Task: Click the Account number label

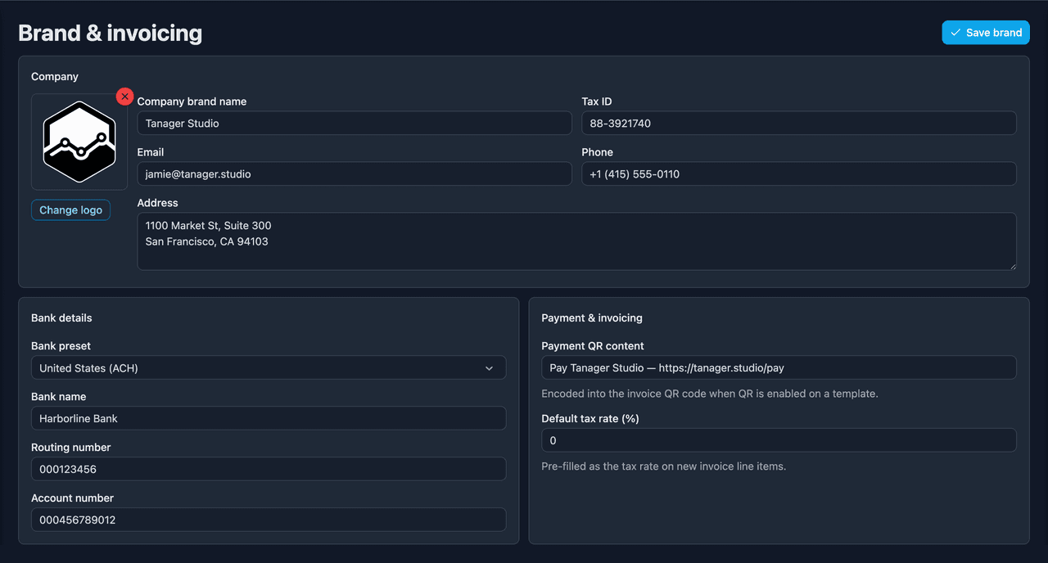Action: point(73,498)
